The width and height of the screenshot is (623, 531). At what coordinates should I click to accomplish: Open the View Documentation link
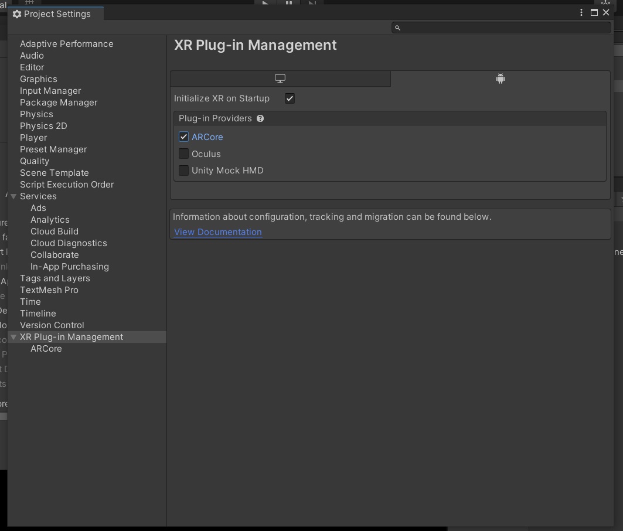tap(218, 232)
